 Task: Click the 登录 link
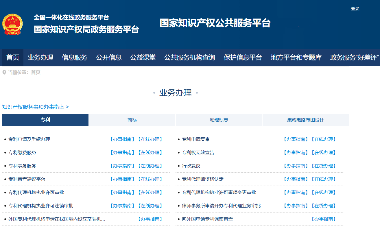pyautogui.click(x=355, y=9)
